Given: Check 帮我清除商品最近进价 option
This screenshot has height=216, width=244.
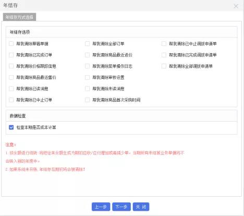Looking at the screenshot, I should [x=87, y=55].
